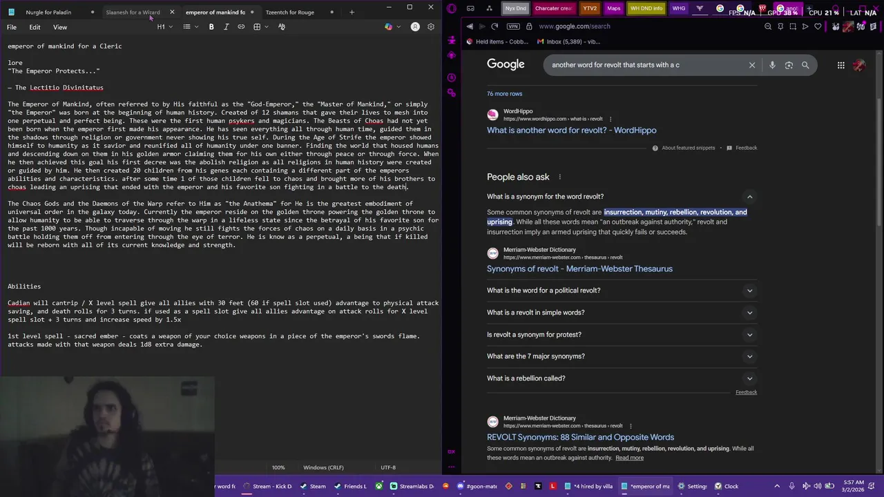Expand 'What is a revolt in simple words?'
The height and width of the screenshot is (497, 884).
(749, 313)
